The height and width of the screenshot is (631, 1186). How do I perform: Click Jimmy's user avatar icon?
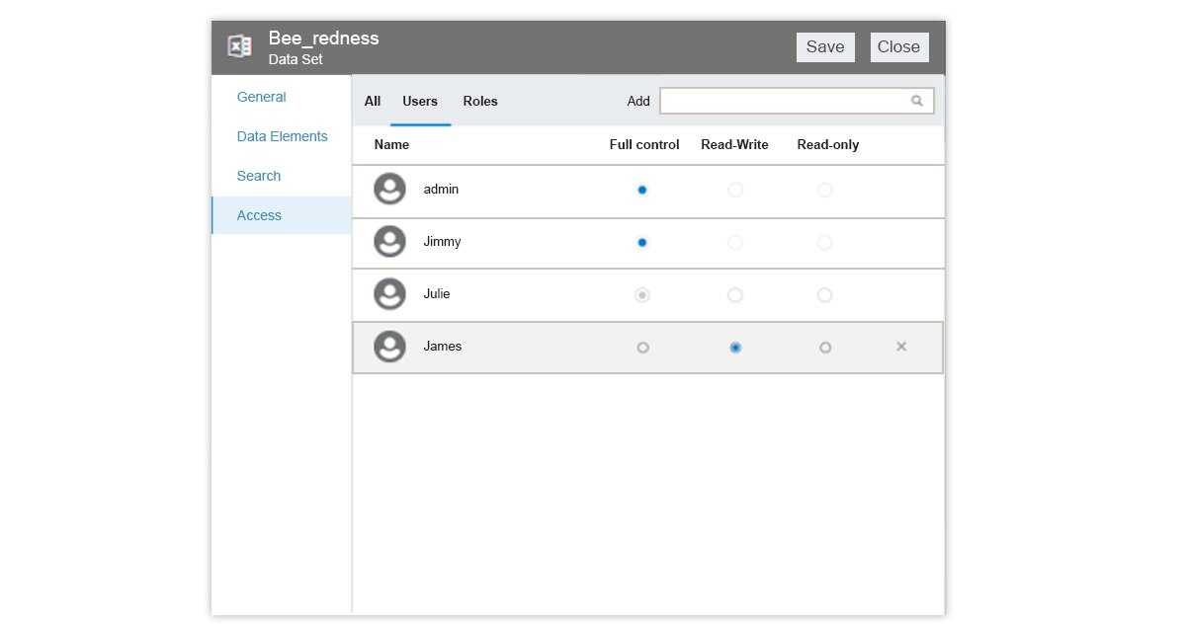click(390, 242)
